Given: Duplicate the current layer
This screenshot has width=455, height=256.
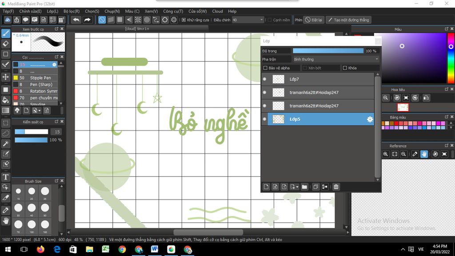Looking at the screenshot, I should (x=316, y=187).
